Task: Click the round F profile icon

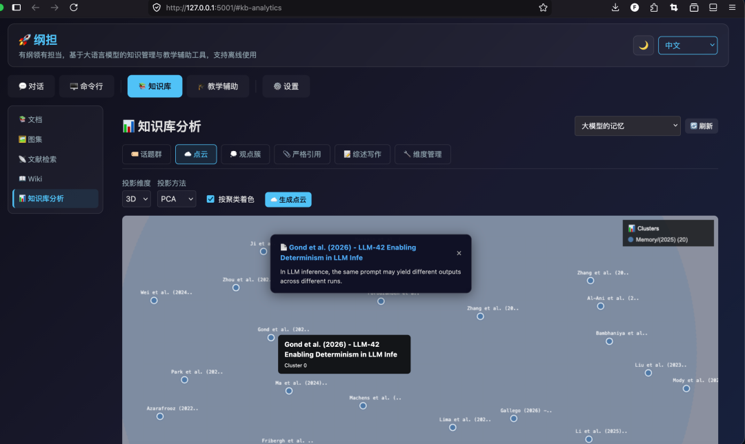Action: tap(635, 8)
